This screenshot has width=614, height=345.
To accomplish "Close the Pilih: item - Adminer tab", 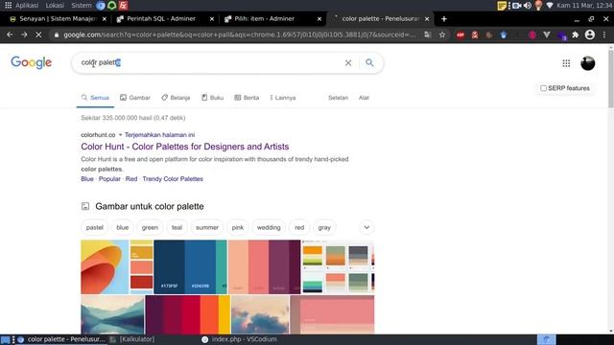I will tap(319, 19).
